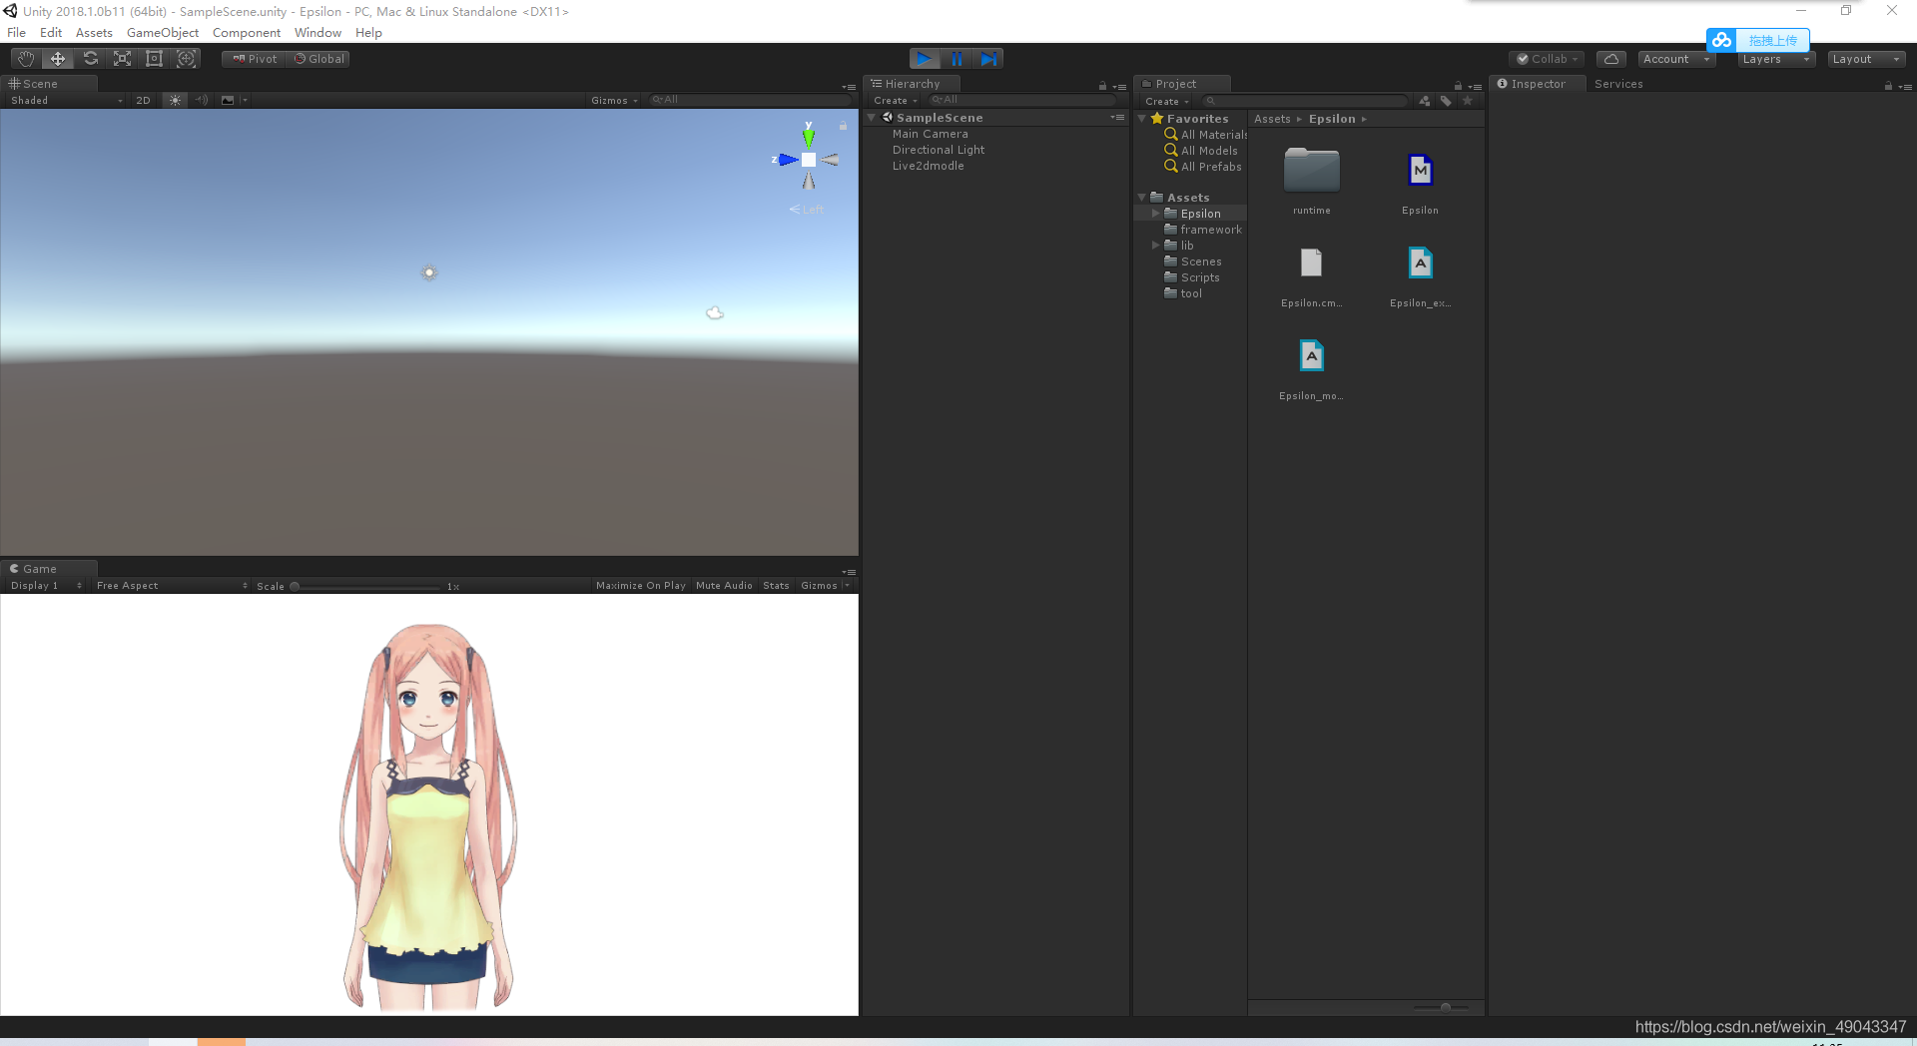Image resolution: width=1917 pixels, height=1046 pixels.
Task: Open the Project Create dropdown
Action: tap(1166, 102)
